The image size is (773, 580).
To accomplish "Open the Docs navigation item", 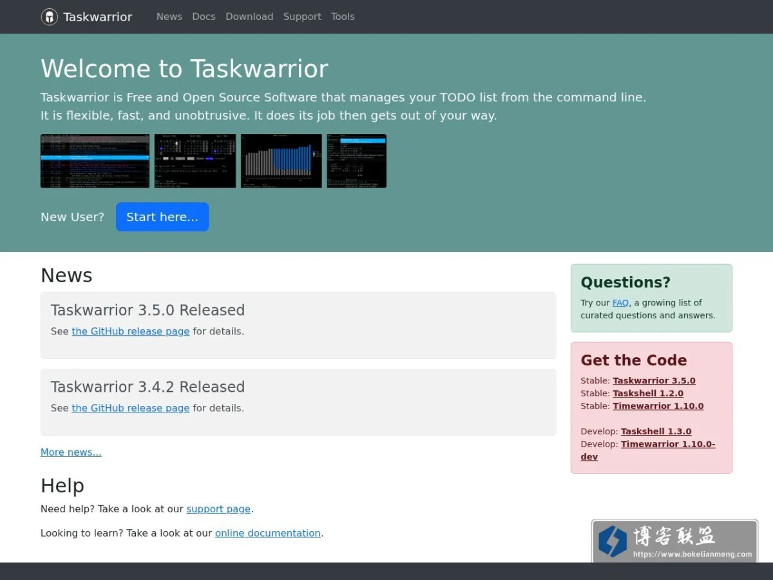I will pos(204,17).
